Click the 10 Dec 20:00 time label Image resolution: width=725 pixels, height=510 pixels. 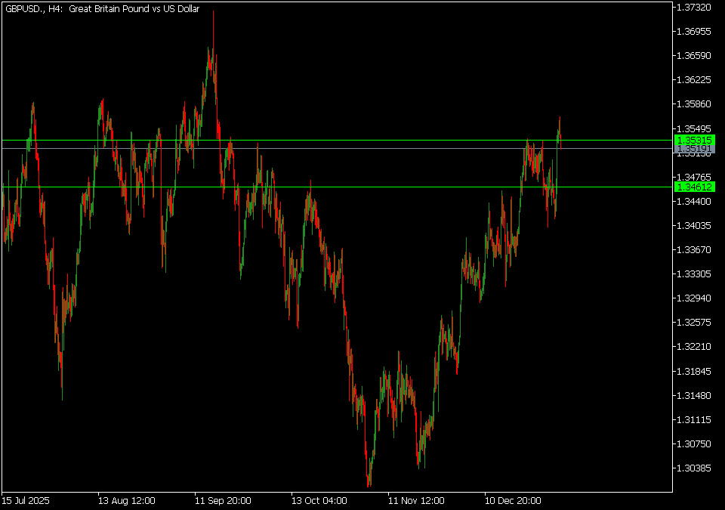[513, 500]
